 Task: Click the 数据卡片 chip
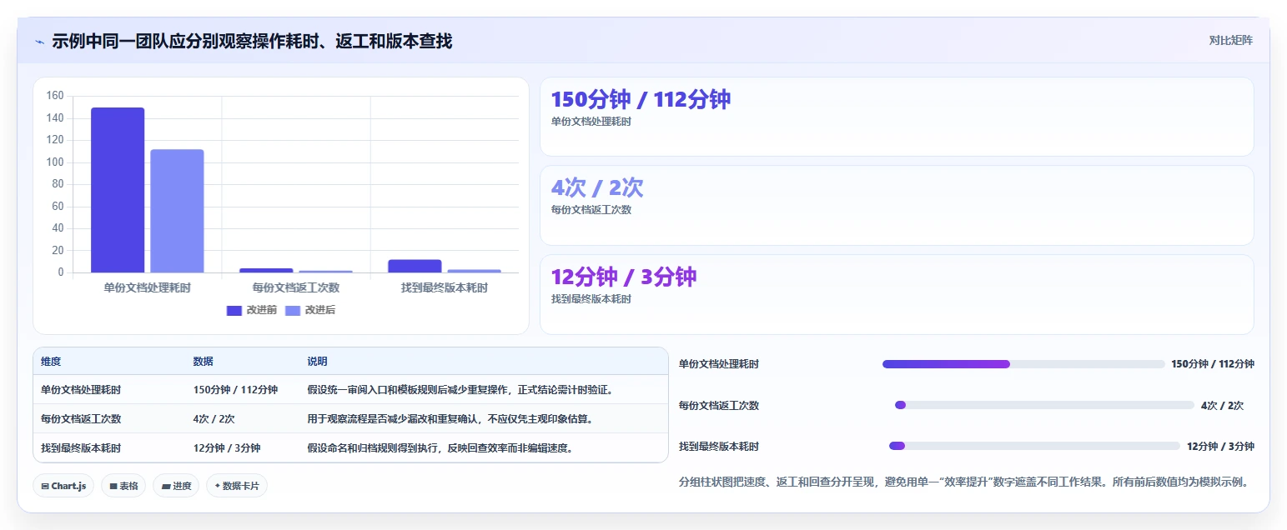point(237,486)
